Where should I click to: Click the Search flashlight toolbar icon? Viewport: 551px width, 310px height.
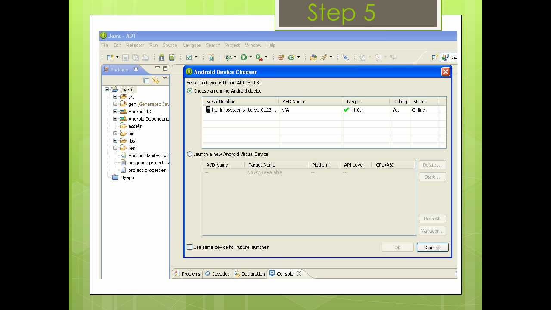[x=324, y=57]
